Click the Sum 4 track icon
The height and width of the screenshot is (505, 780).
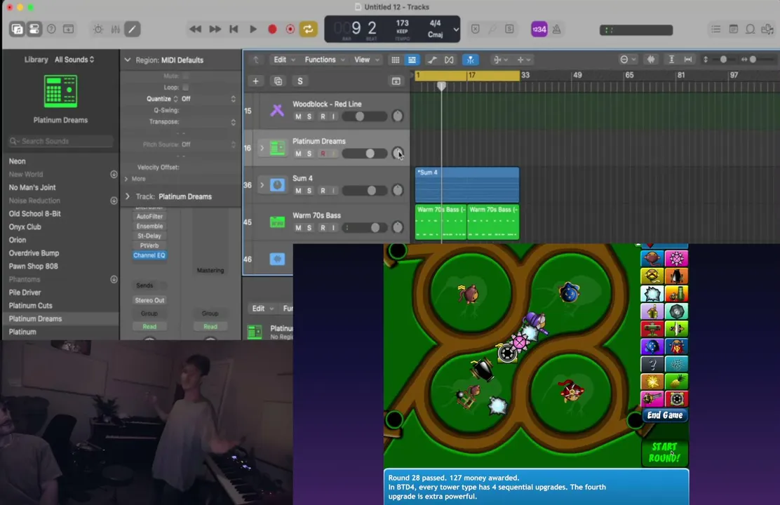(x=277, y=184)
